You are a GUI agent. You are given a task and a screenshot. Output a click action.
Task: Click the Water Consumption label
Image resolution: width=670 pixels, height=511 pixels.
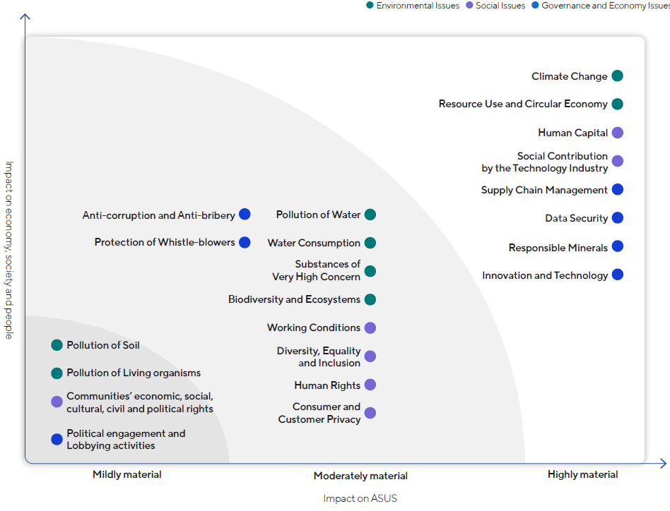coord(314,243)
